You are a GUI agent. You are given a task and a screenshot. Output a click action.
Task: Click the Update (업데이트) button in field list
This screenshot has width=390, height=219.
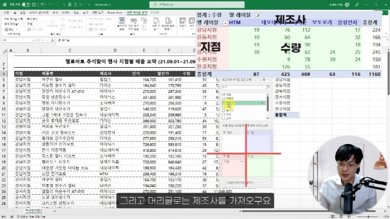tap(264, 182)
